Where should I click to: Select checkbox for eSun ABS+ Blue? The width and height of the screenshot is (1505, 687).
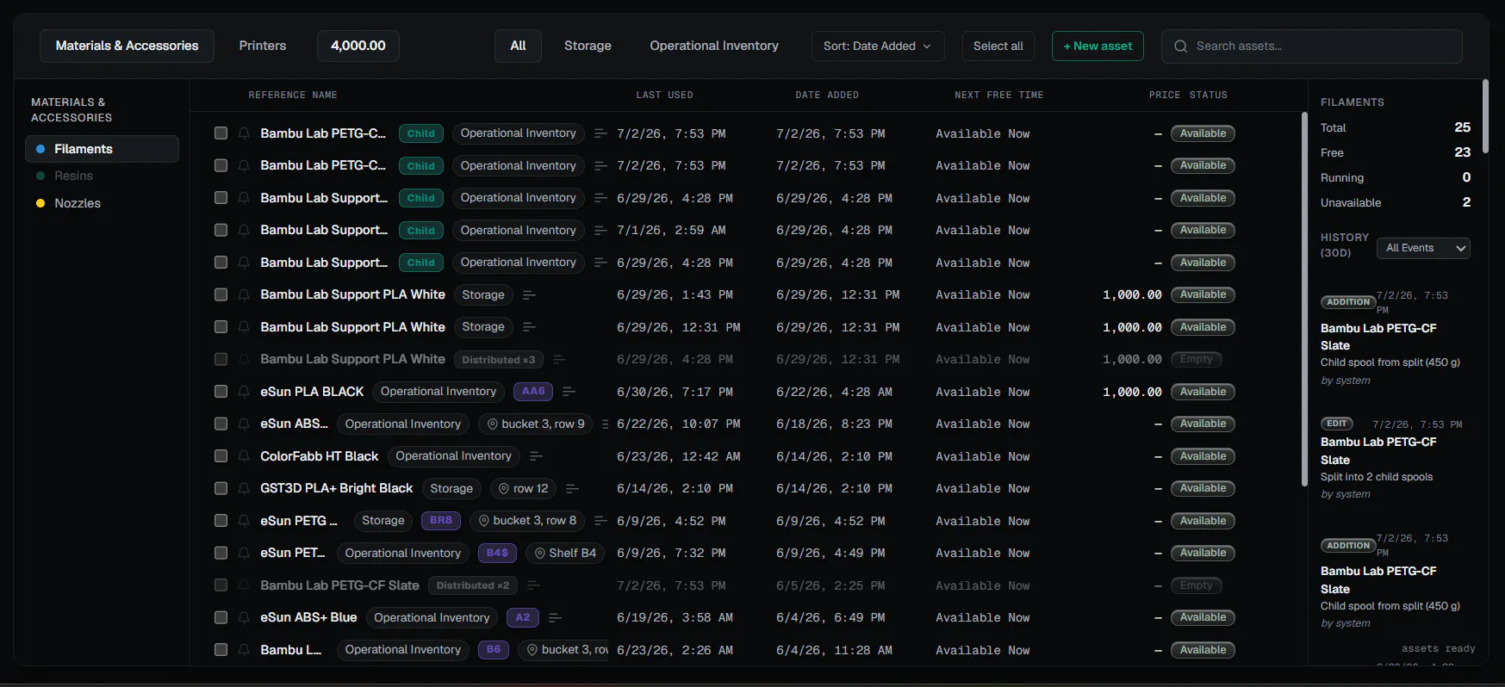click(221, 617)
